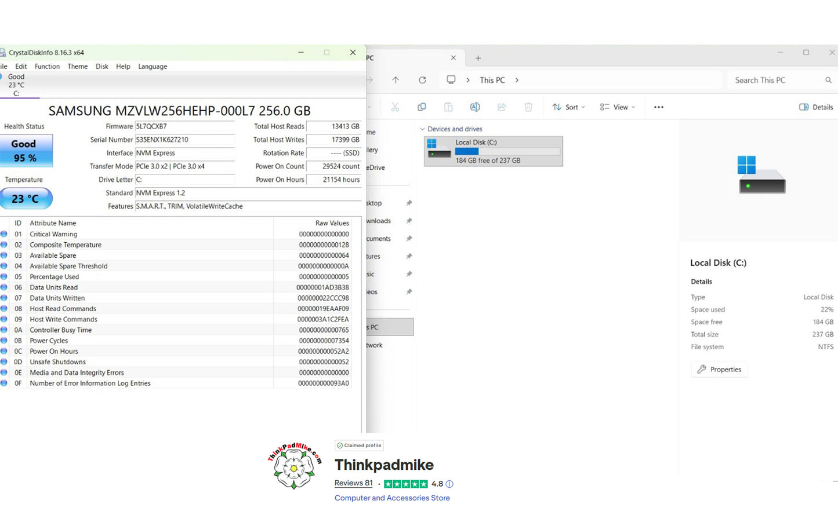
Task: Select the Controller Busy Time row
Action: click(x=176, y=330)
